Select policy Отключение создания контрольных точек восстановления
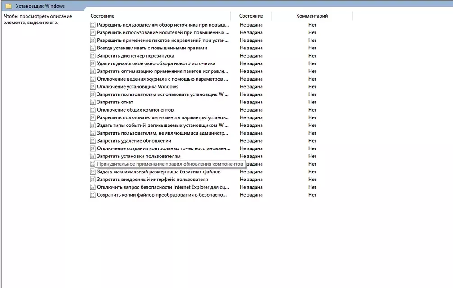This screenshot has height=288, width=453. 164,148
